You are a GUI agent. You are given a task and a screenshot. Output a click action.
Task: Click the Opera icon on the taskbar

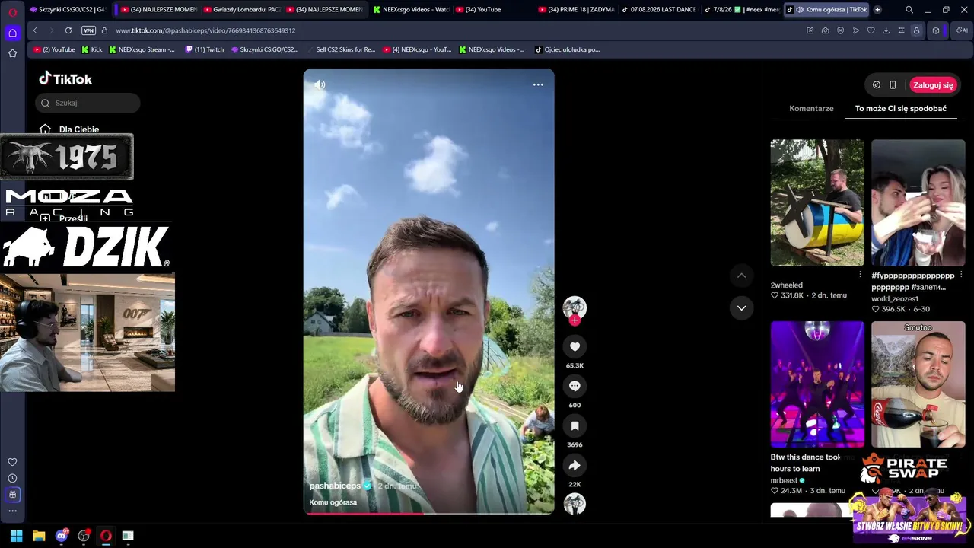[106, 536]
